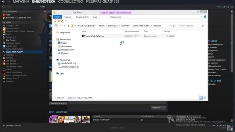The image size is (235, 132).
Task: Select theHunter: Call of the Wild in Steam
Action: [17, 18]
